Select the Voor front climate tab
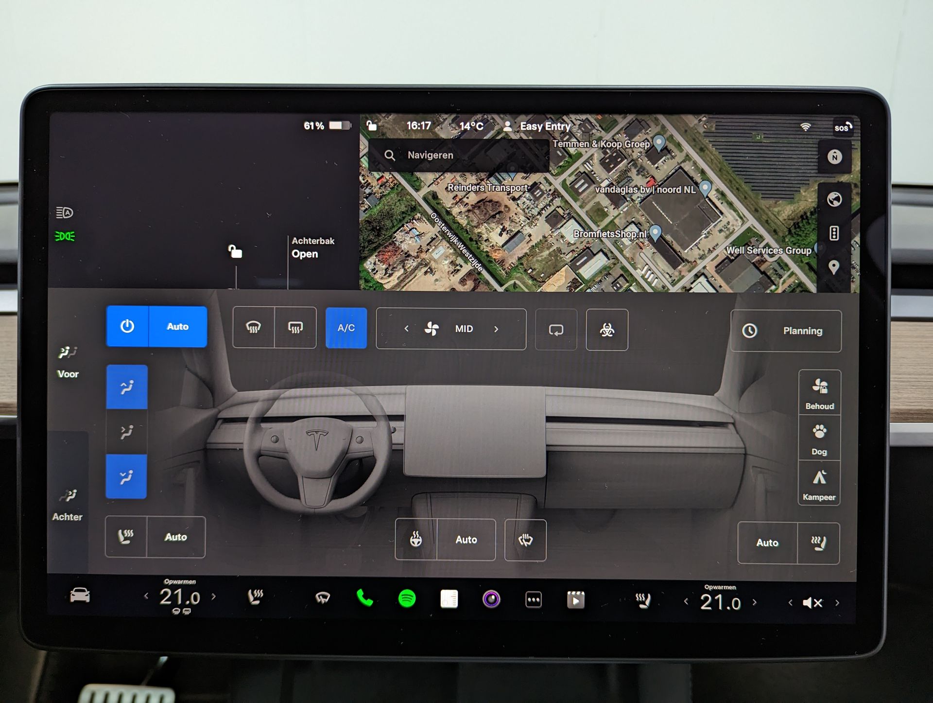Viewport: 933px width, 703px height. tap(68, 362)
